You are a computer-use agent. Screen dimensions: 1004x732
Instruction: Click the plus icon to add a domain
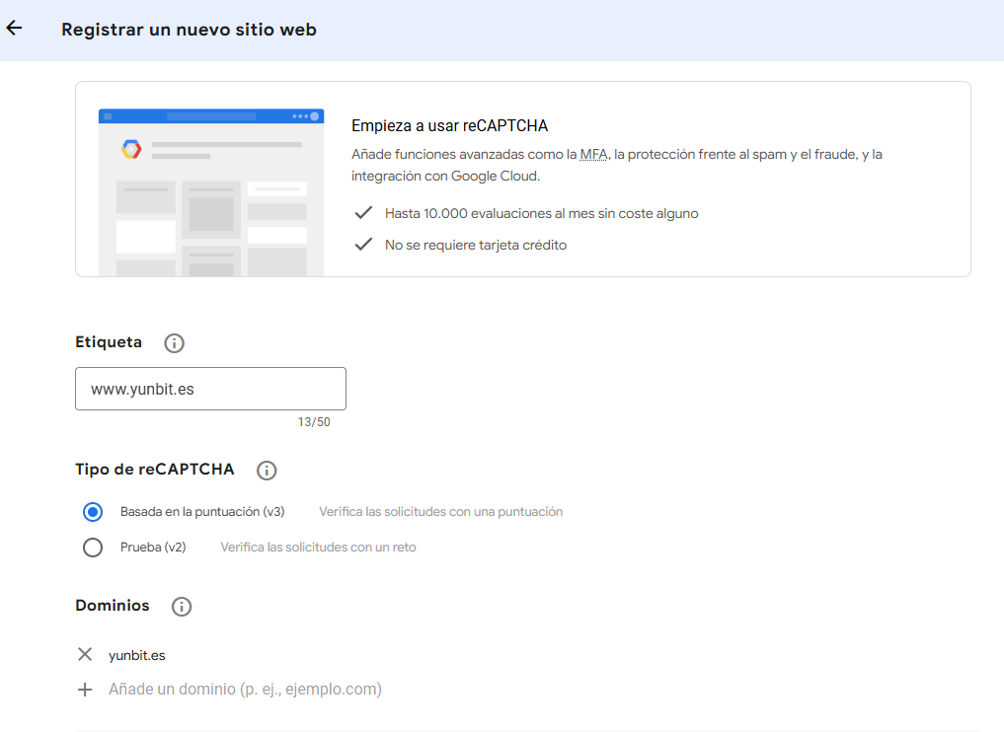pos(85,690)
